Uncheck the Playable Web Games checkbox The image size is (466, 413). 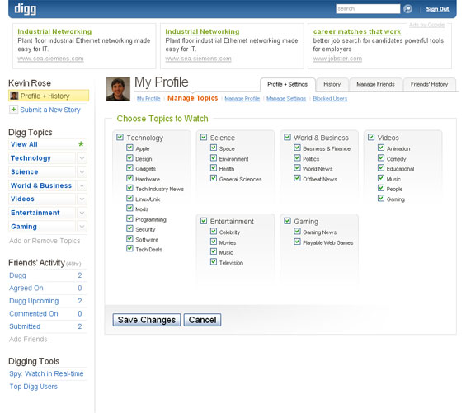[x=297, y=242]
